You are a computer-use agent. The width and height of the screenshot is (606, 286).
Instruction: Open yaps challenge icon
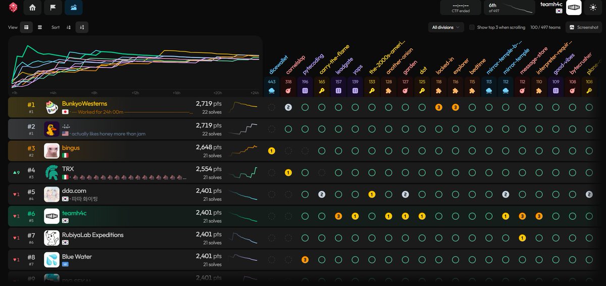355,91
